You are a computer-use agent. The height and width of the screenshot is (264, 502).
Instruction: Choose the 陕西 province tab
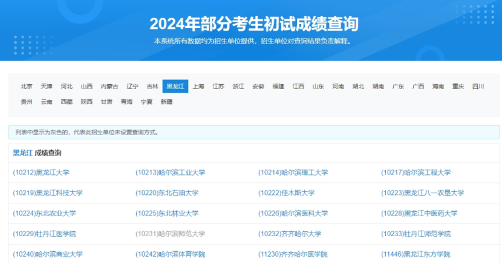point(86,102)
